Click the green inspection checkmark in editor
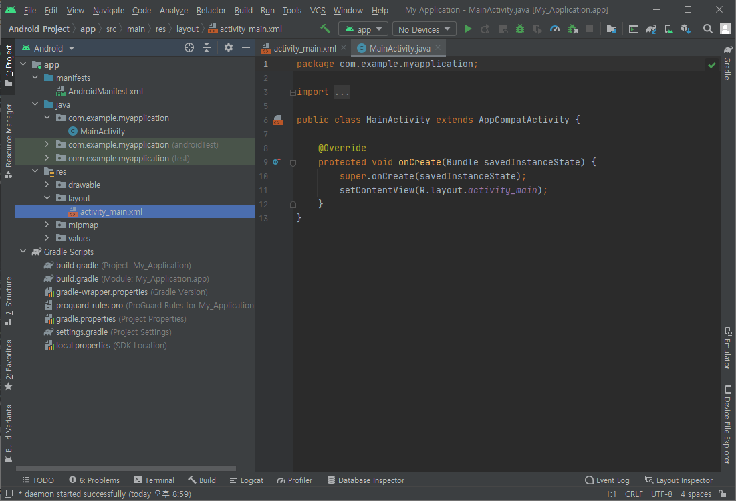736x501 pixels. point(711,65)
